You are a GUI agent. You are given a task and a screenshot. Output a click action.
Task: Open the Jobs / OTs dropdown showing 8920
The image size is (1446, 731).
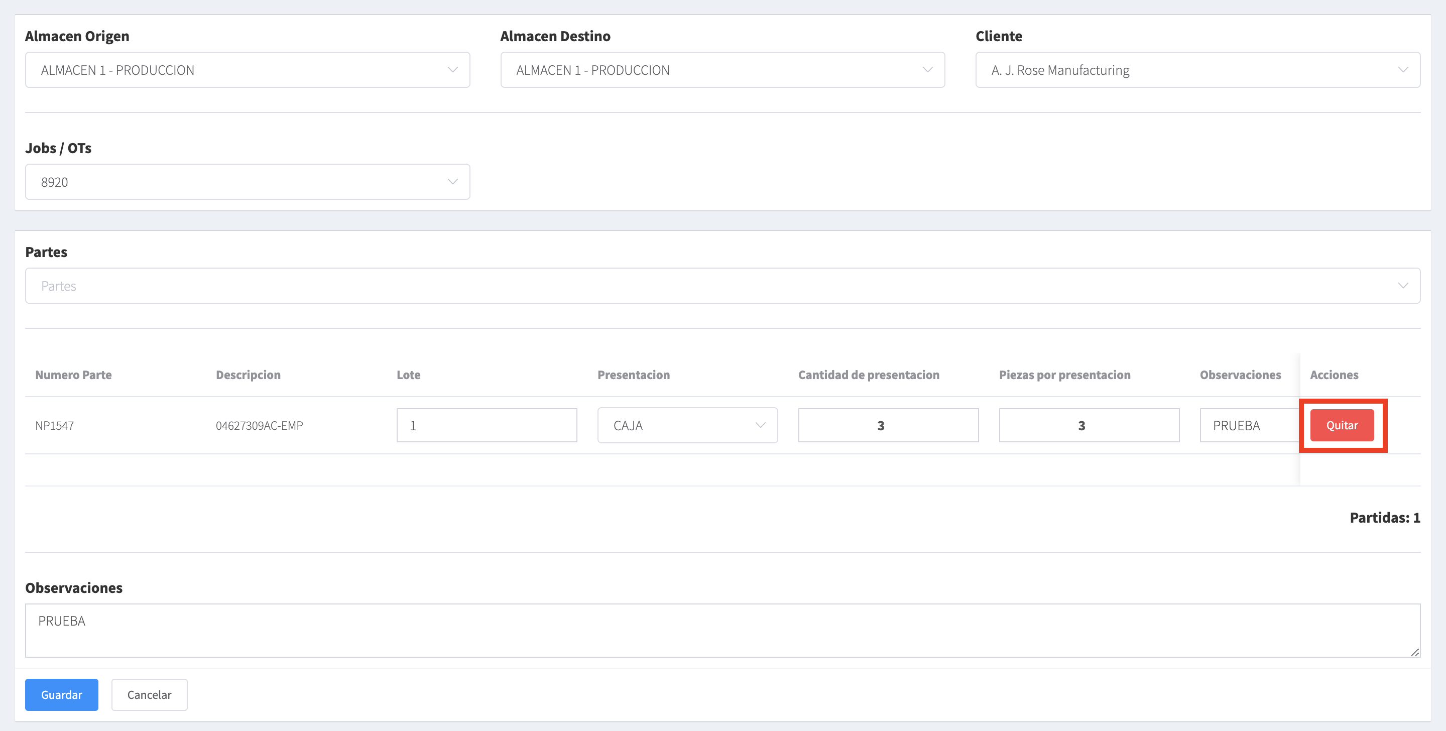(247, 182)
